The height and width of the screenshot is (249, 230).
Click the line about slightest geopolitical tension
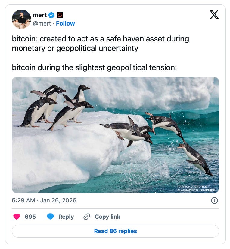click(x=94, y=67)
